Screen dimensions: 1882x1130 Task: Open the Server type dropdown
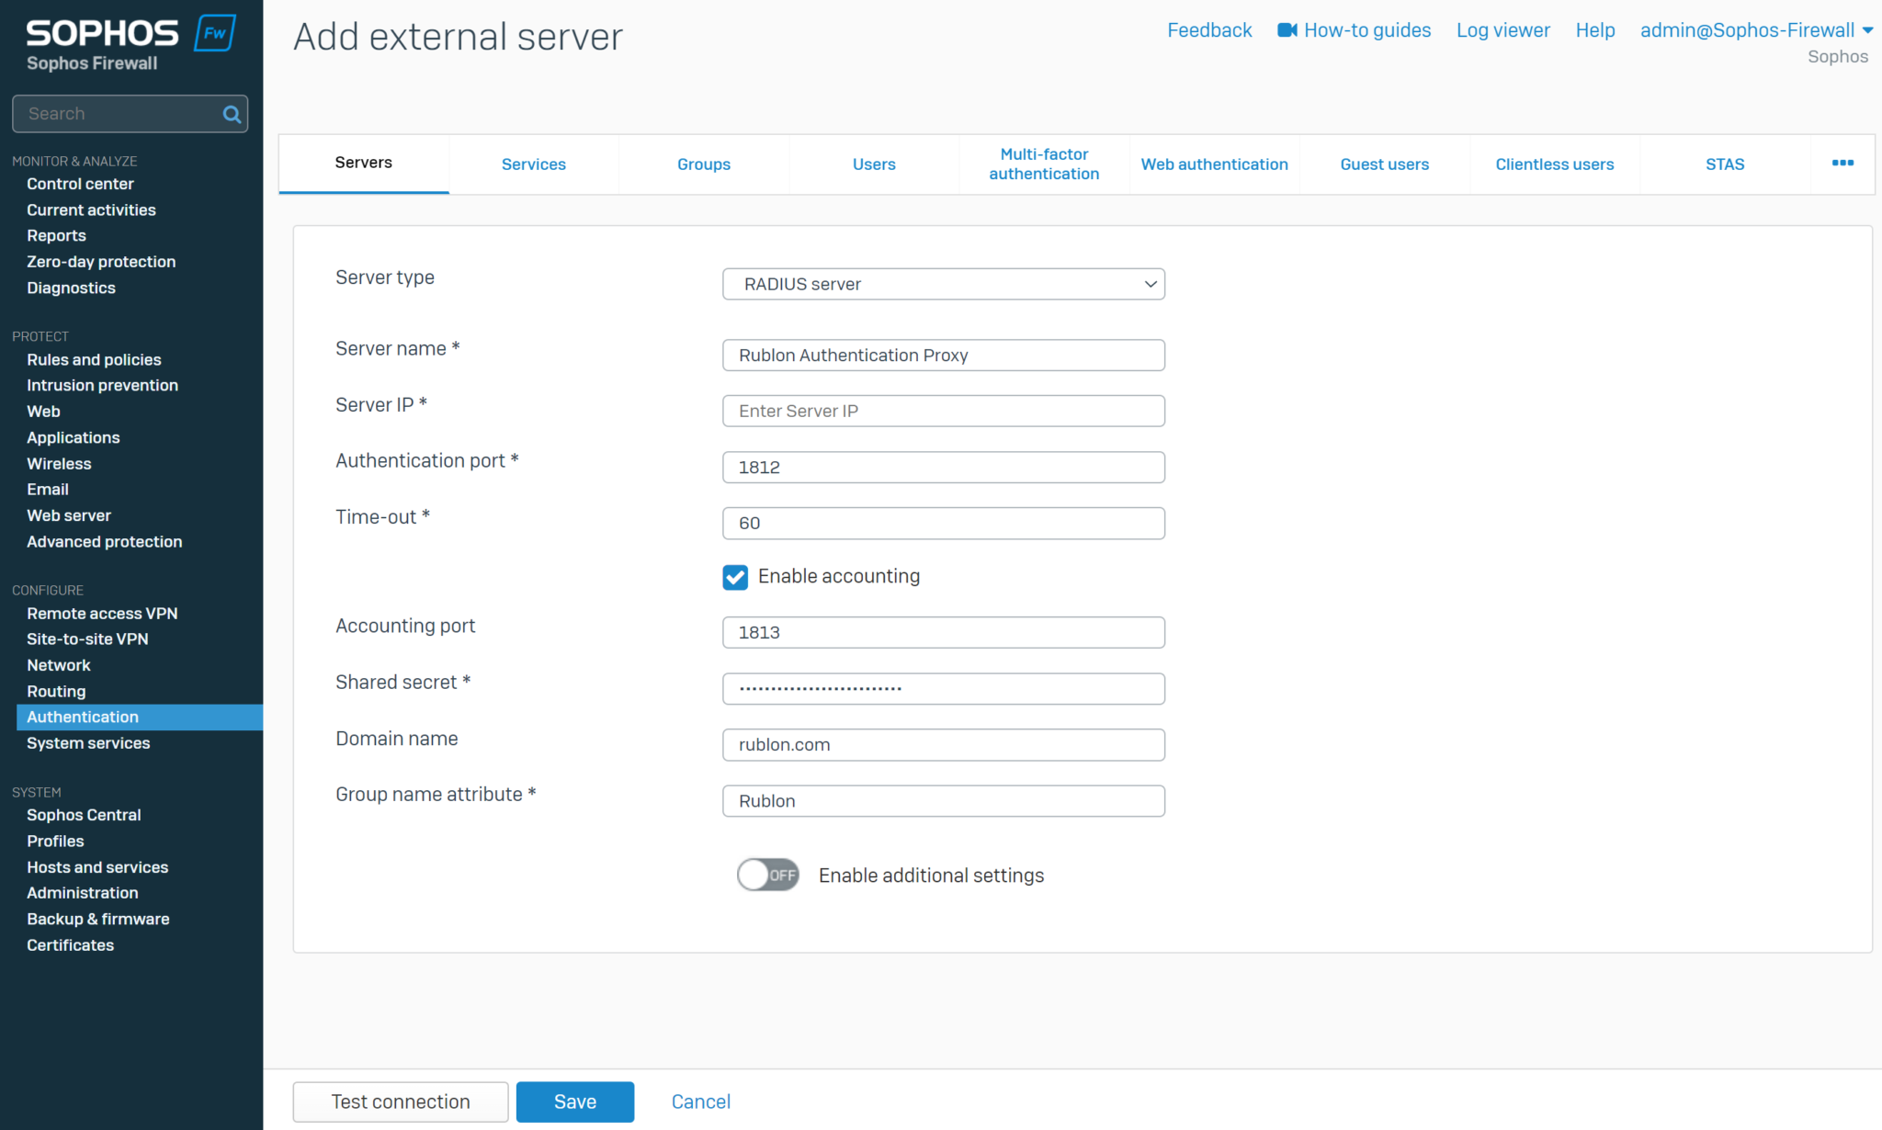(943, 284)
